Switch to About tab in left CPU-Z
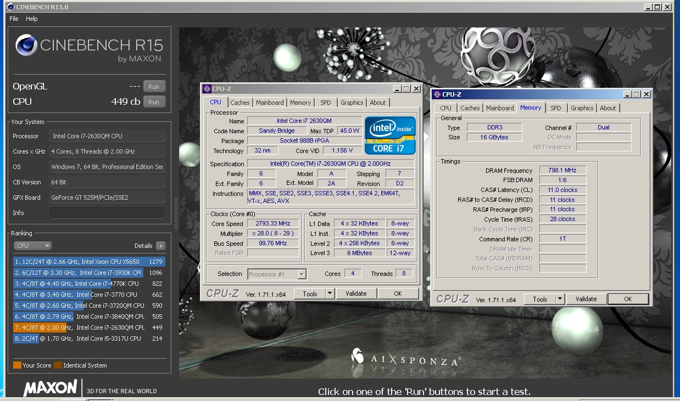The width and height of the screenshot is (680, 401). pyautogui.click(x=378, y=103)
